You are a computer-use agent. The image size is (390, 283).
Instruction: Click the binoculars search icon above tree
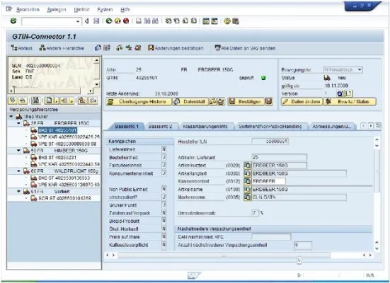click(35, 100)
